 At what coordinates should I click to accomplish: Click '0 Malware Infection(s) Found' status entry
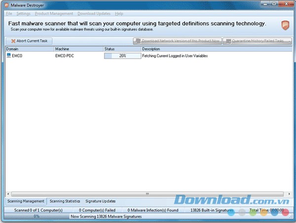pyautogui.click(x=153, y=210)
